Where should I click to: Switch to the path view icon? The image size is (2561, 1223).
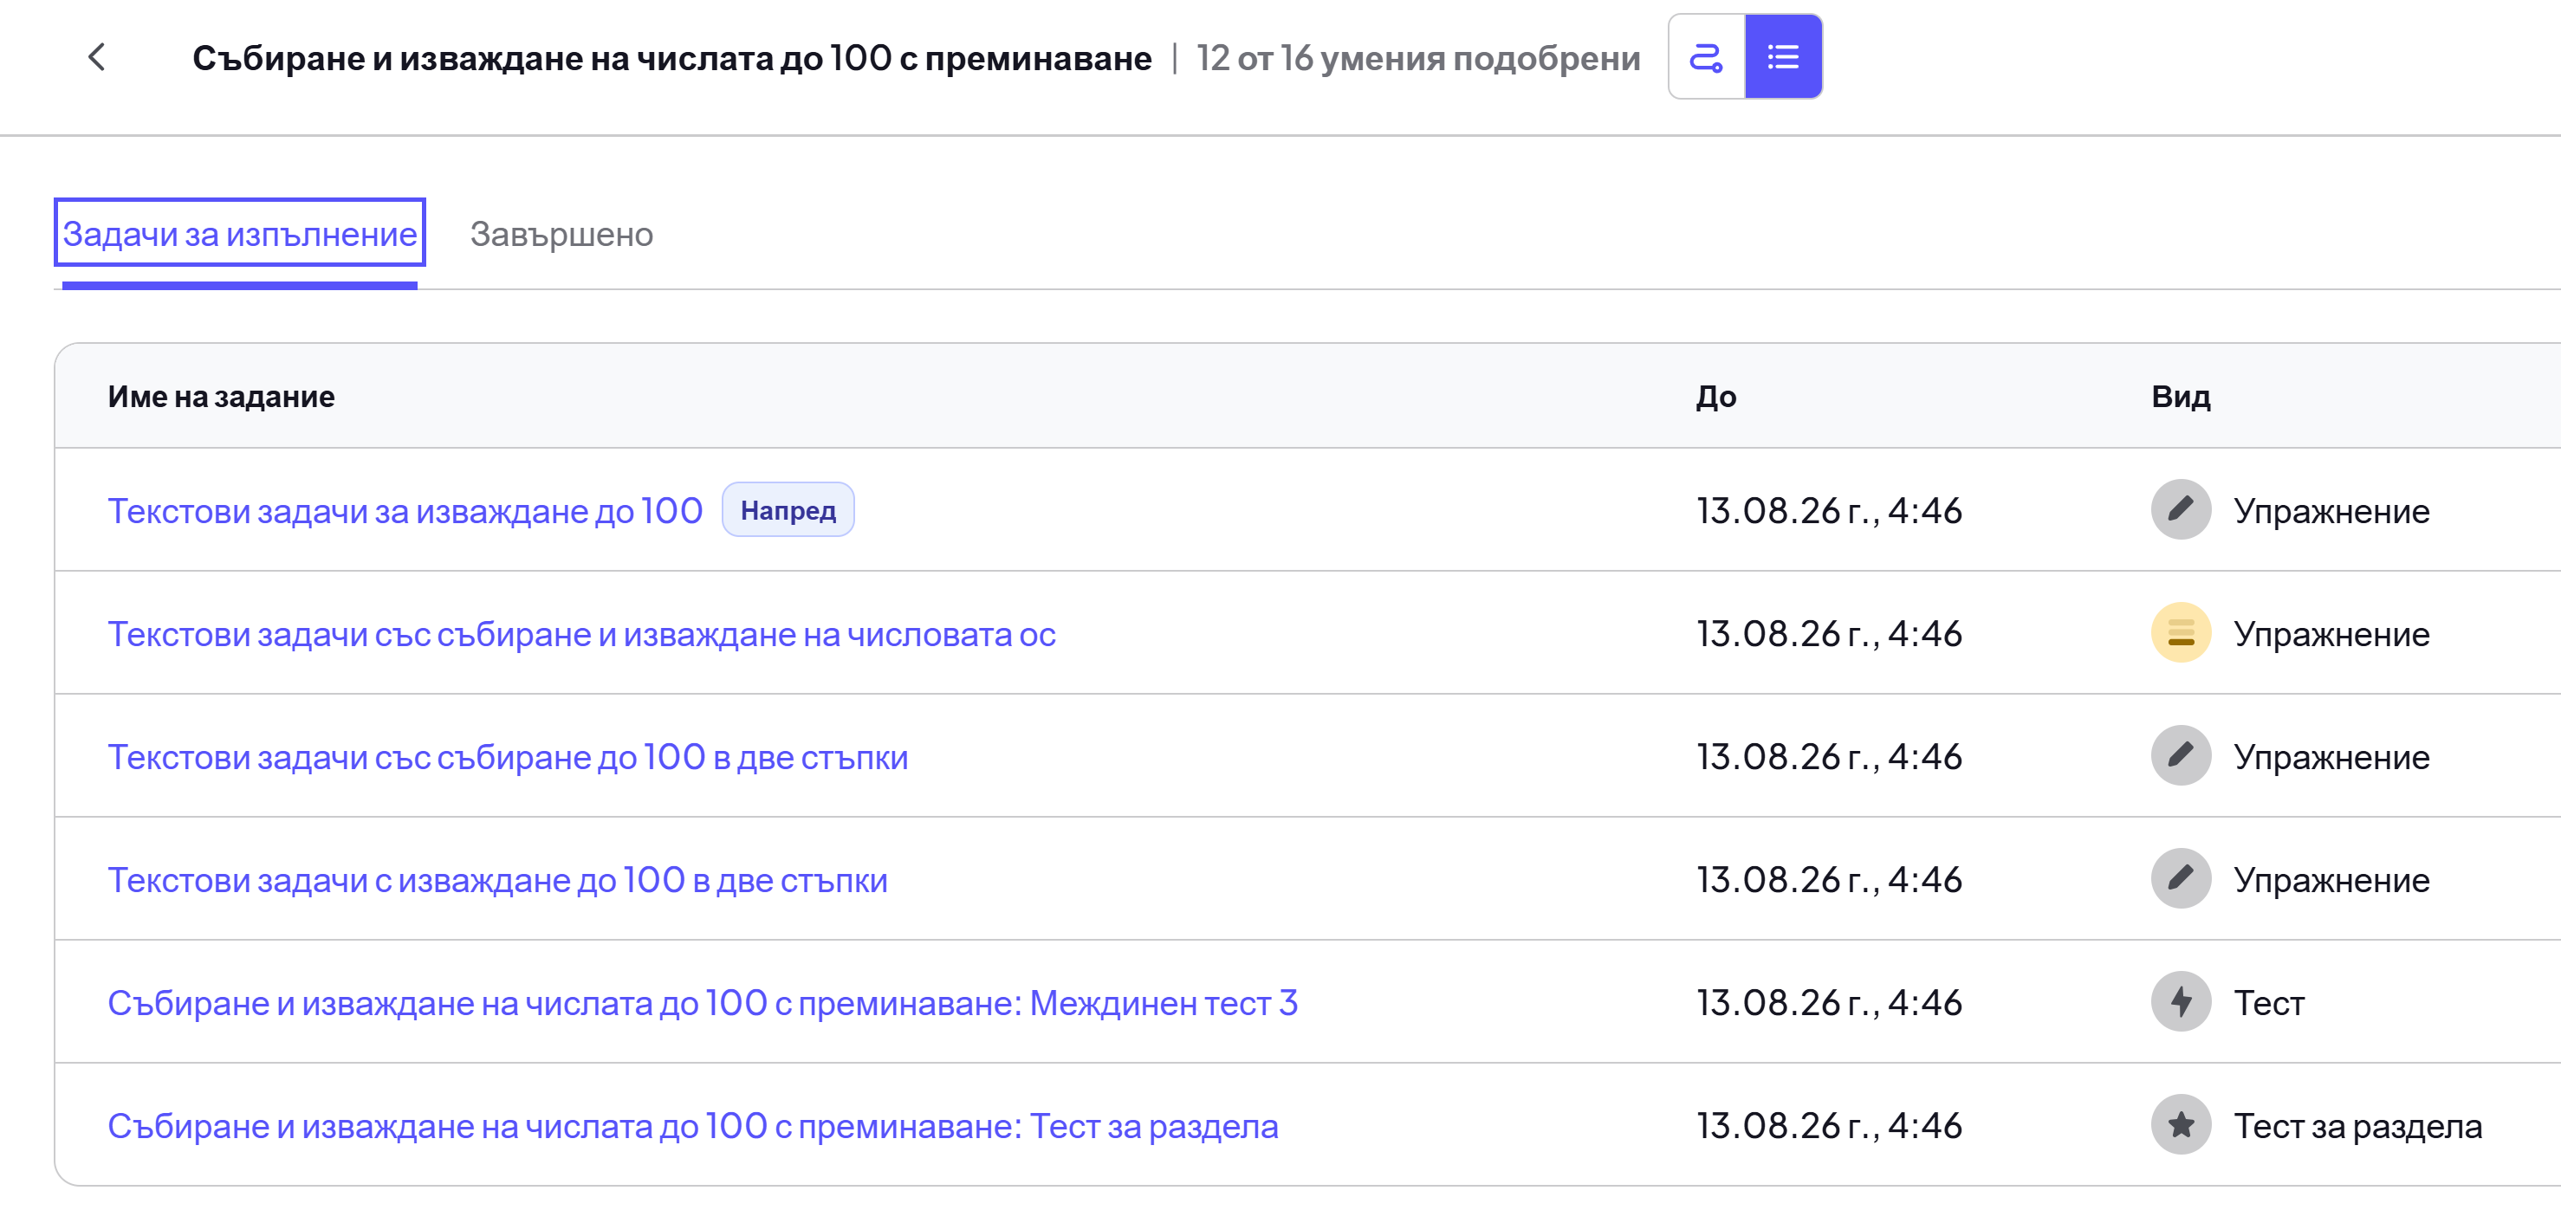[x=1706, y=56]
